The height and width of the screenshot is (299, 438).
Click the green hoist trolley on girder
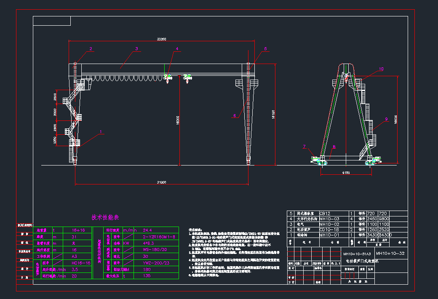[168, 77]
